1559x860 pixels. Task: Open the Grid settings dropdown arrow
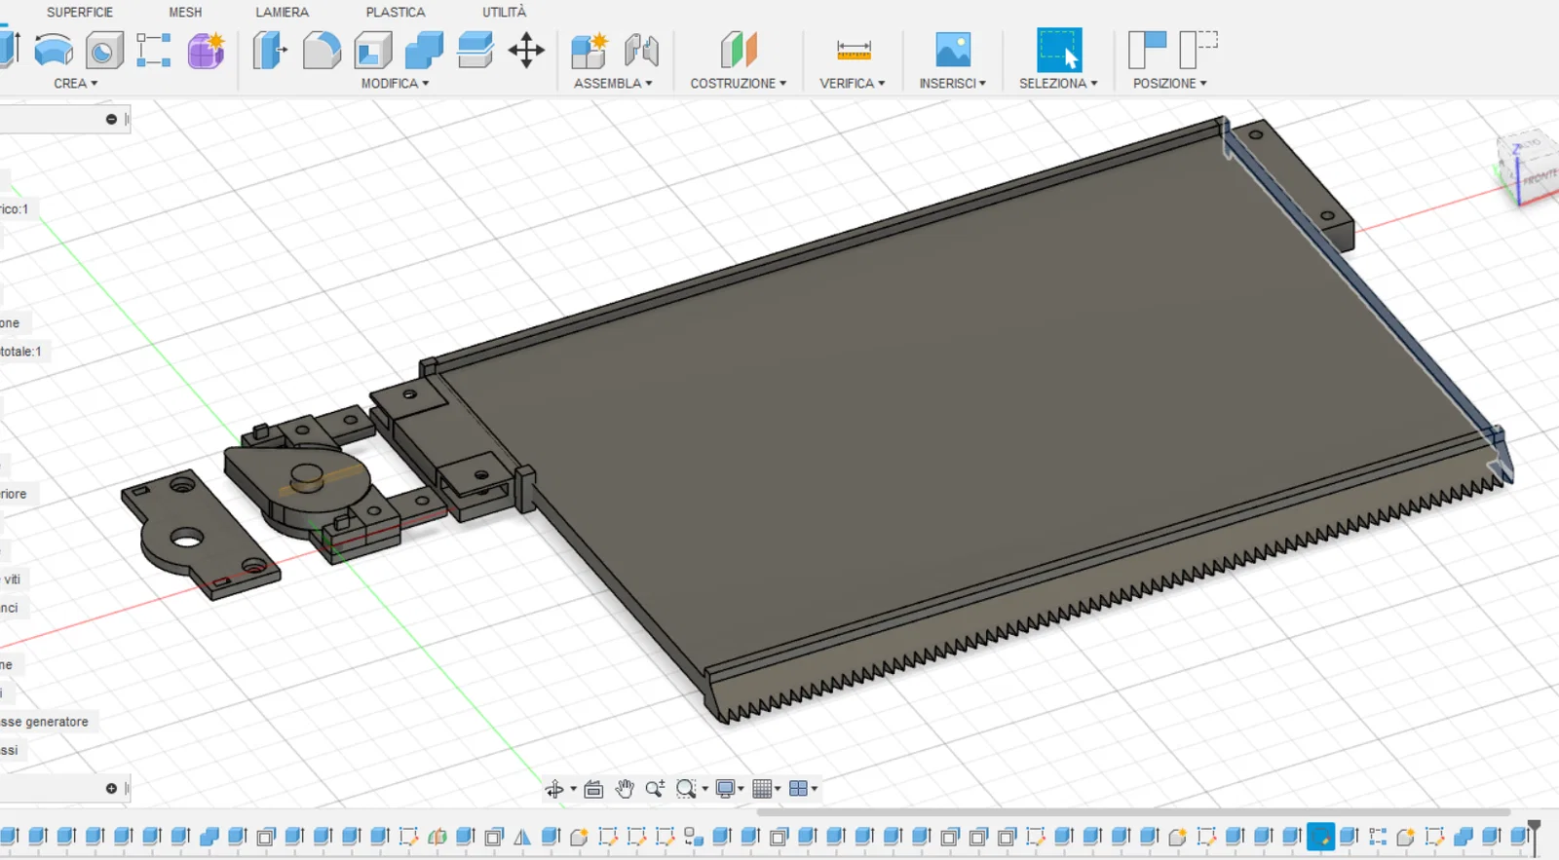click(778, 789)
